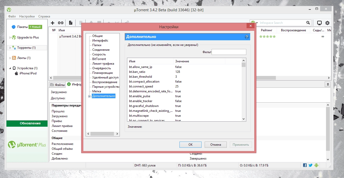The height and width of the screenshot is (178, 344).
Task: Click the Create New Torrent file icon
Action: point(70,23)
